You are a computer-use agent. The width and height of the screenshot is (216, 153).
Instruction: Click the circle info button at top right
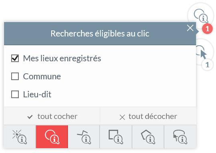(201, 16)
